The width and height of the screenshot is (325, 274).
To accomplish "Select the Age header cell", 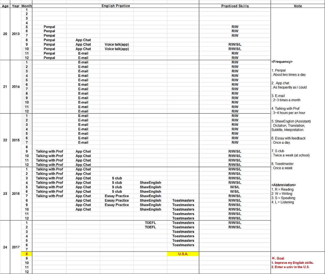I will click(5, 6).
